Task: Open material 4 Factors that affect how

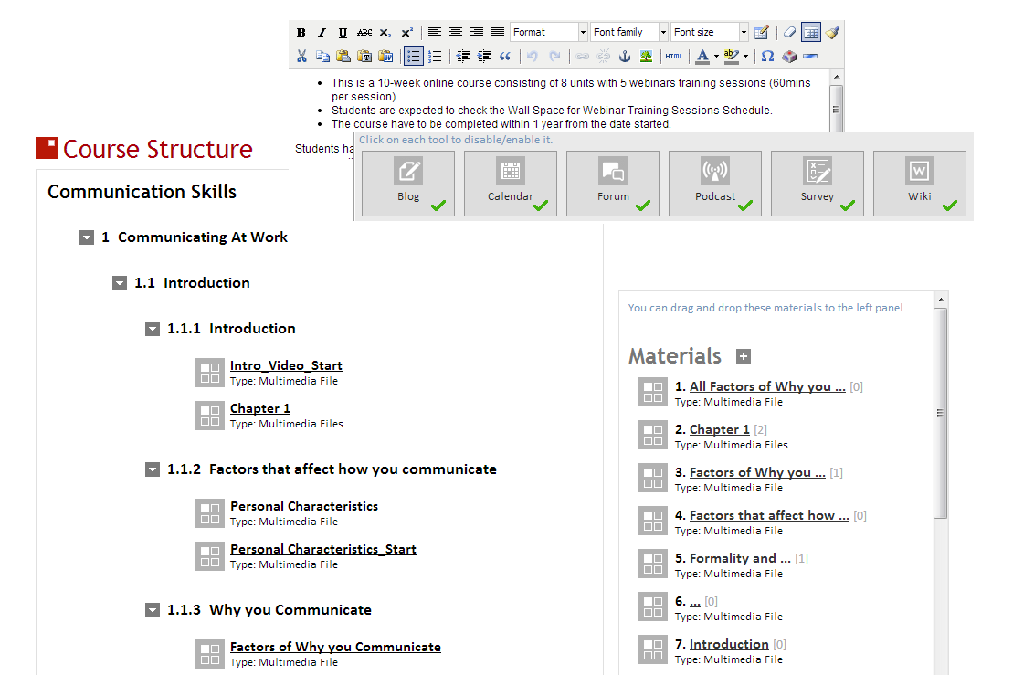Action: point(769,515)
